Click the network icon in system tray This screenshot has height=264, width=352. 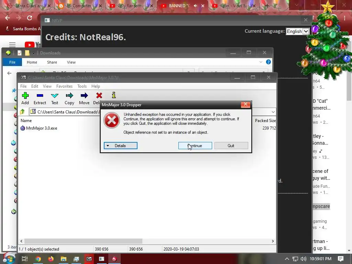tap(295, 259)
